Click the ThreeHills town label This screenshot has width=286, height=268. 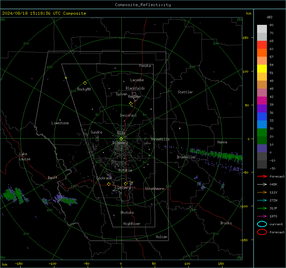click(x=160, y=139)
